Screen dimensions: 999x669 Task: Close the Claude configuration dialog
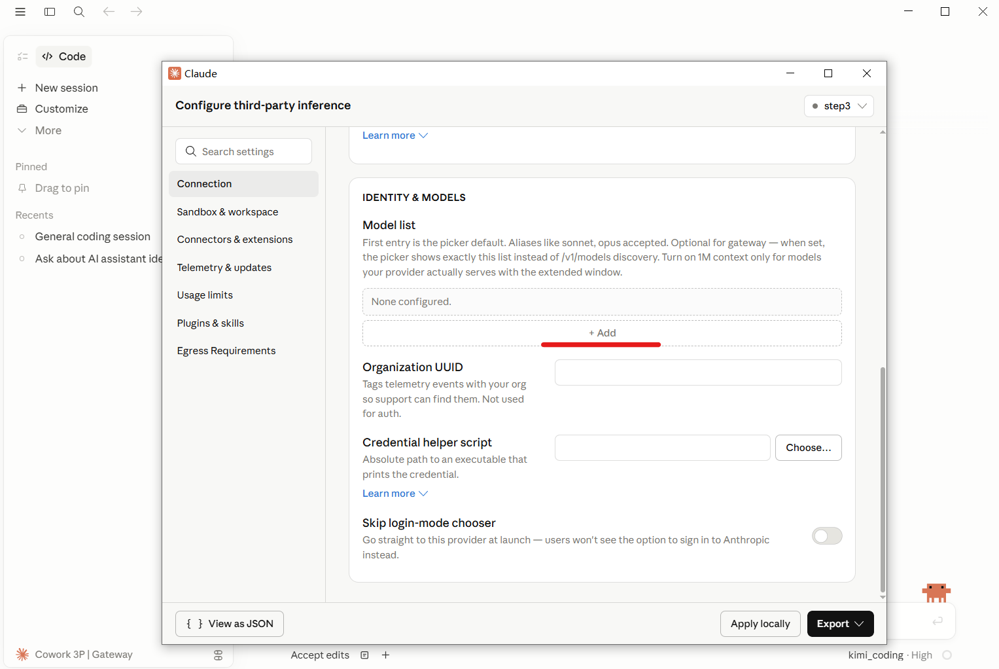click(867, 73)
